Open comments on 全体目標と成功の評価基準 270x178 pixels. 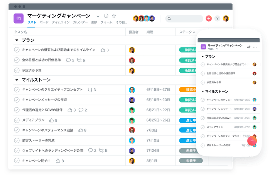(68, 60)
